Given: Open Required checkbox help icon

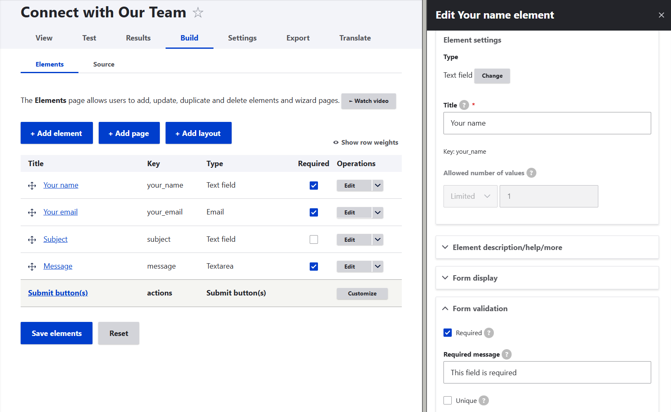Looking at the screenshot, I should click(489, 333).
